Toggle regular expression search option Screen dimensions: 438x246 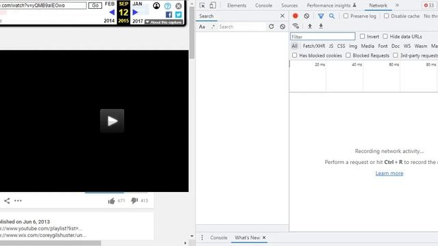pyautogui.click(x=213, y=27)
